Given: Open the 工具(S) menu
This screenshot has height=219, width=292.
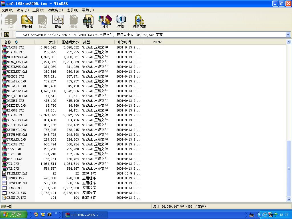Looking at the screenshot, I should point(38,10).
